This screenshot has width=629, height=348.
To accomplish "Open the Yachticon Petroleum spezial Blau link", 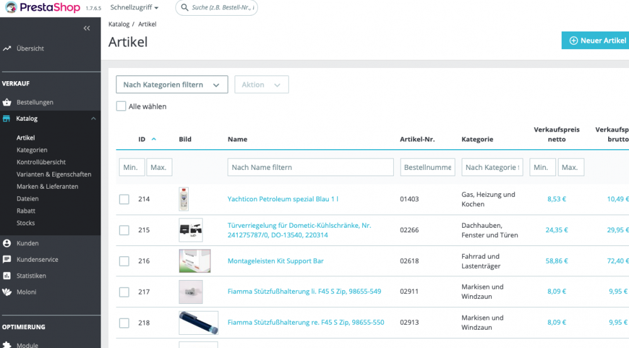I will pyautogui.click(x=283, y=199).
